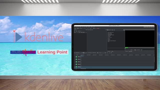
Task: Click the New project toolbar button
Action: point(75,28)
